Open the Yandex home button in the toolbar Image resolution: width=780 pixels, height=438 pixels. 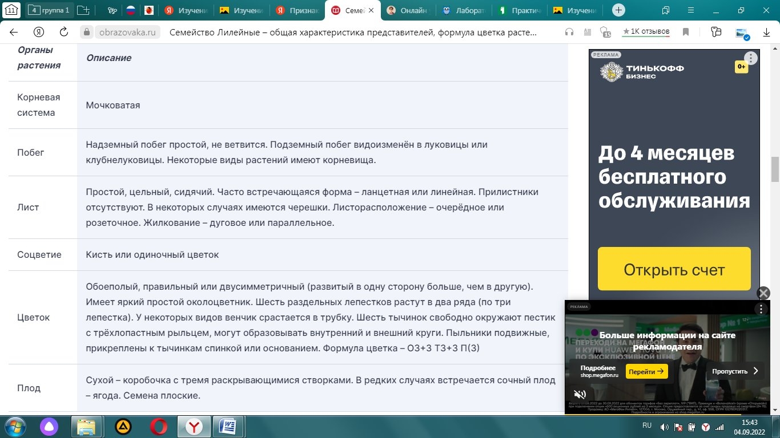tap(39, 33)
